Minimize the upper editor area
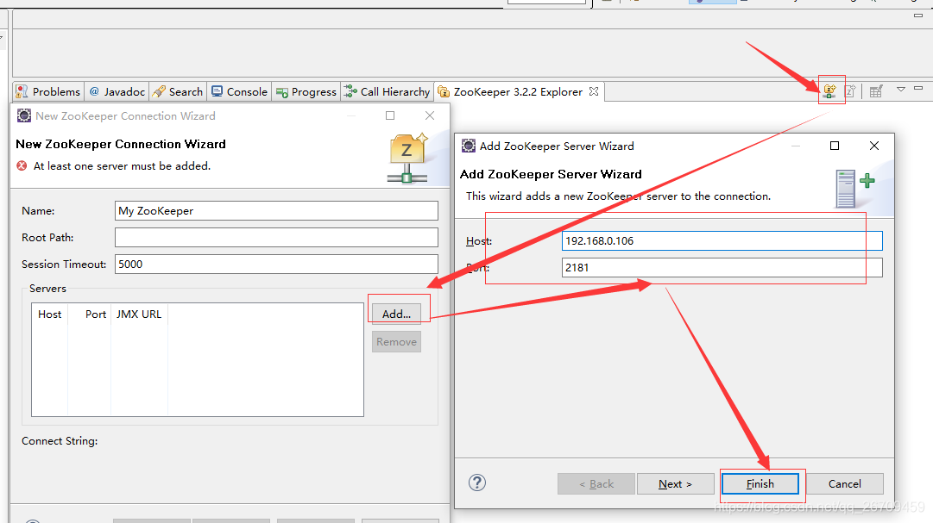933x523 pixels. [918, 16]
